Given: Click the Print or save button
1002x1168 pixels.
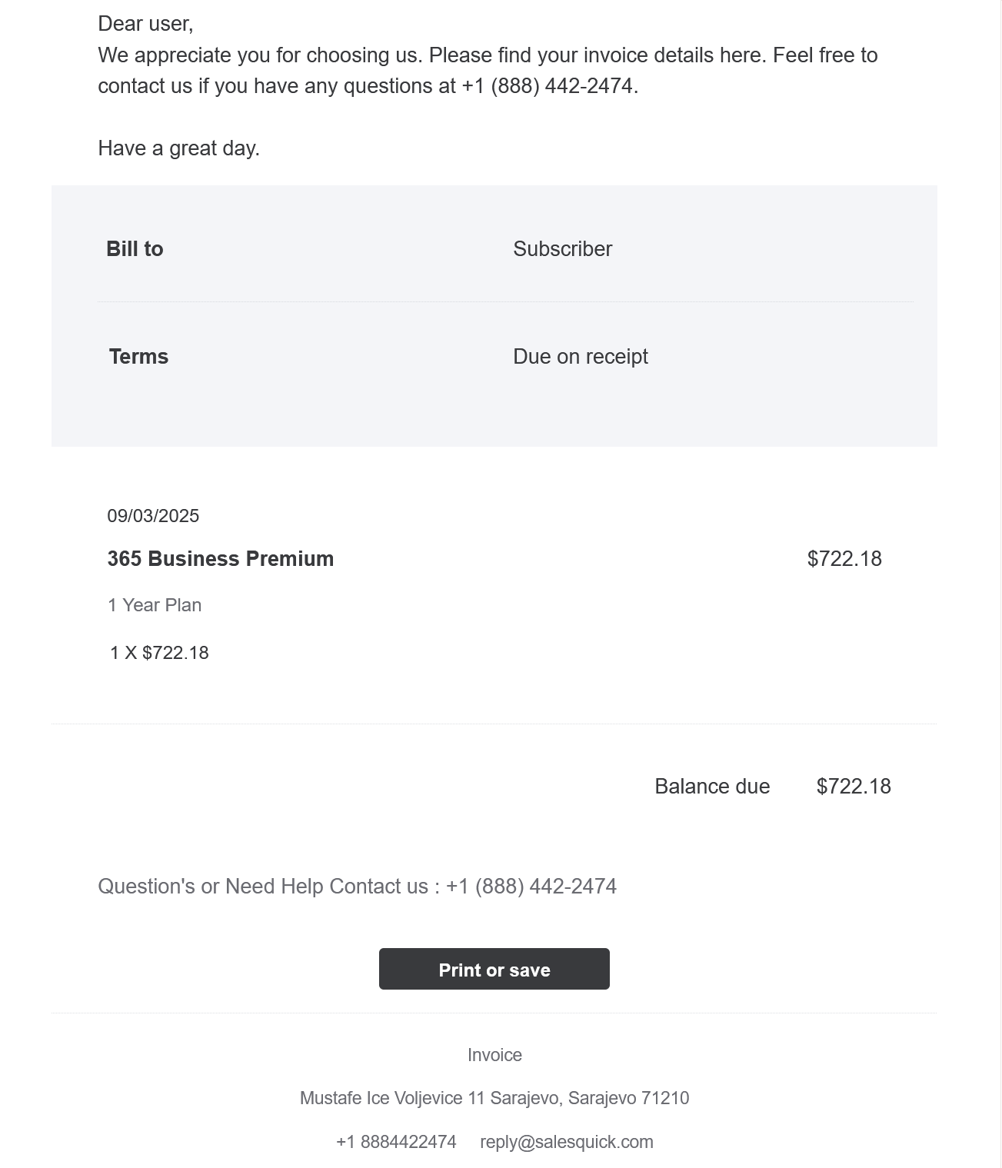Looking at the screenshot, I should pos(494,969).
